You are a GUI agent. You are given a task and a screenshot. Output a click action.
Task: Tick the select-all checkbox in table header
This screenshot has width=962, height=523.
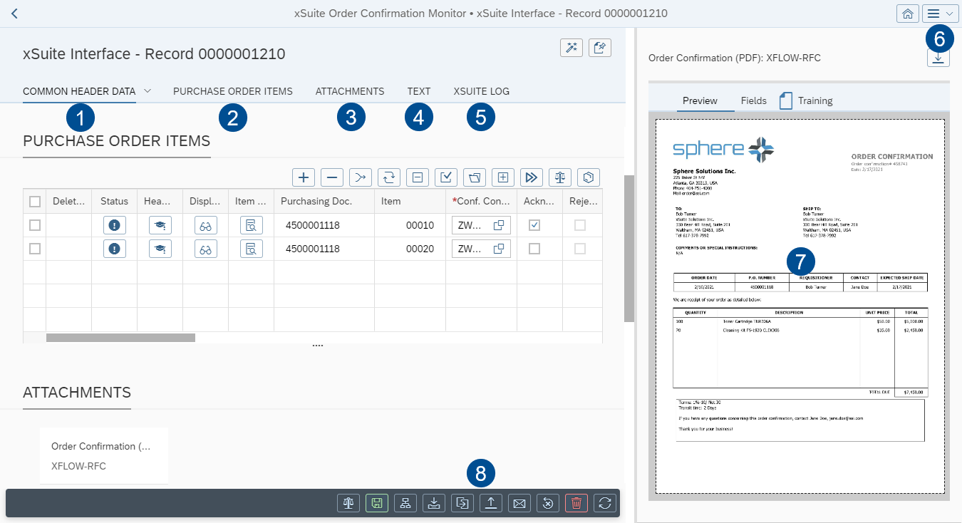tap(34, 202)
